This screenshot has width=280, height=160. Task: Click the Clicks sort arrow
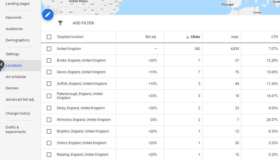pyautogui.click(x=187, y=37)
